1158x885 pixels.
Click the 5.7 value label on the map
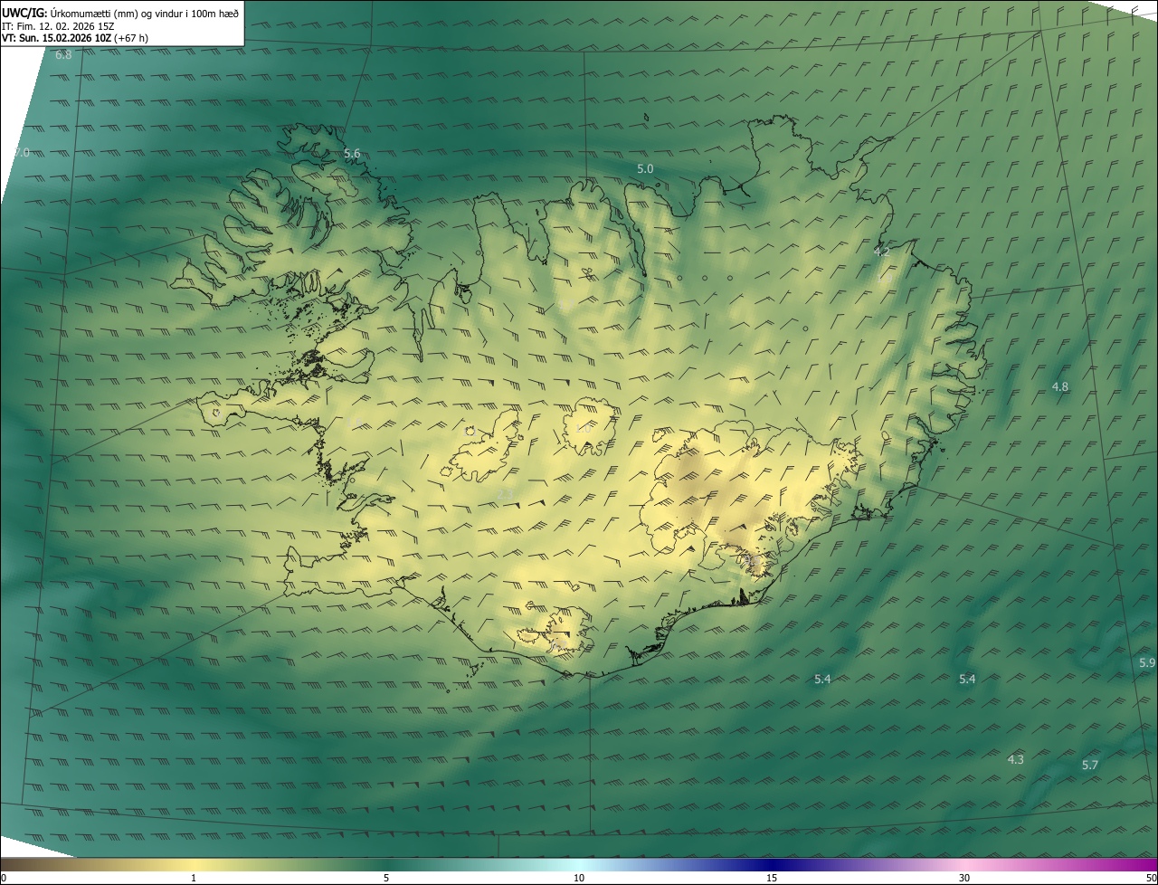(1090, 765)
